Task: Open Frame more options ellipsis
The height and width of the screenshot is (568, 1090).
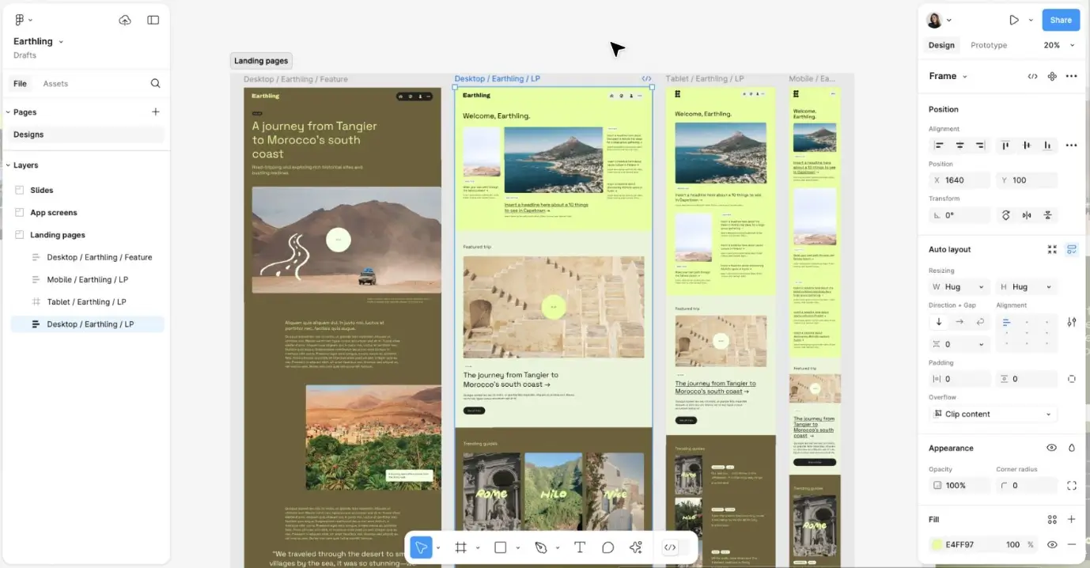Action: click(x=1072, y=76)
